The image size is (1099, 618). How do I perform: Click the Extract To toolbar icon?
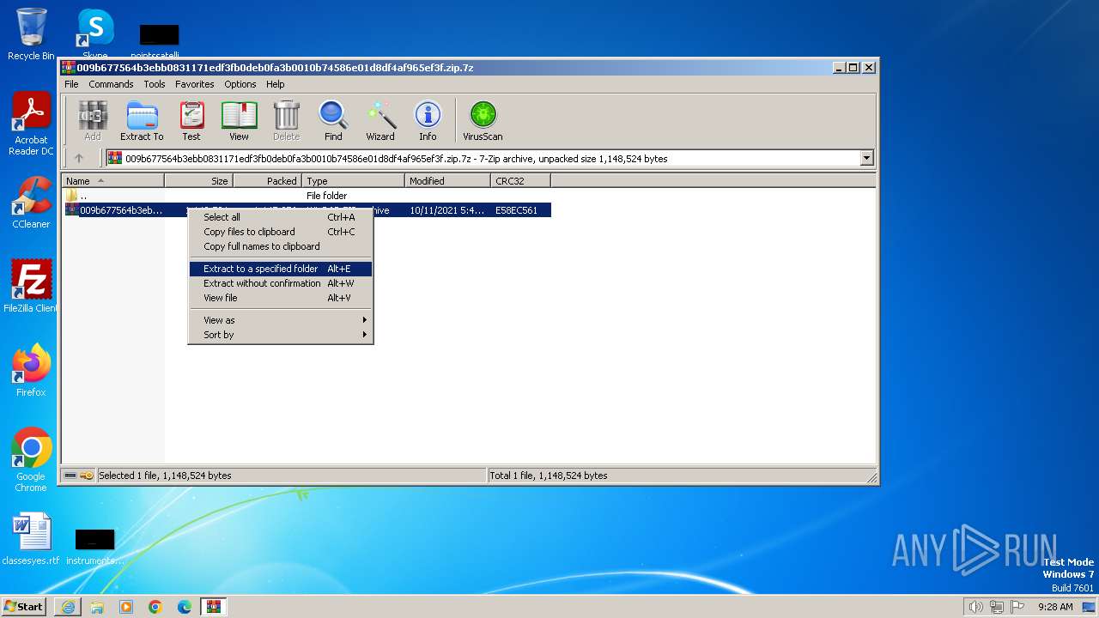click(142, 120)
